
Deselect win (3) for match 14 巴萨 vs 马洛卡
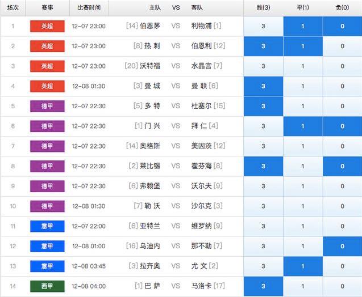pos(263,286)
